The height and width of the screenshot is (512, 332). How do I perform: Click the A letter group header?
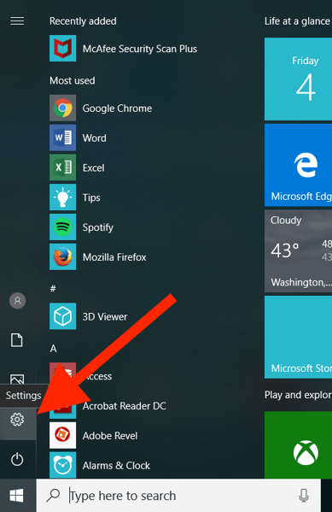(53, 349)
